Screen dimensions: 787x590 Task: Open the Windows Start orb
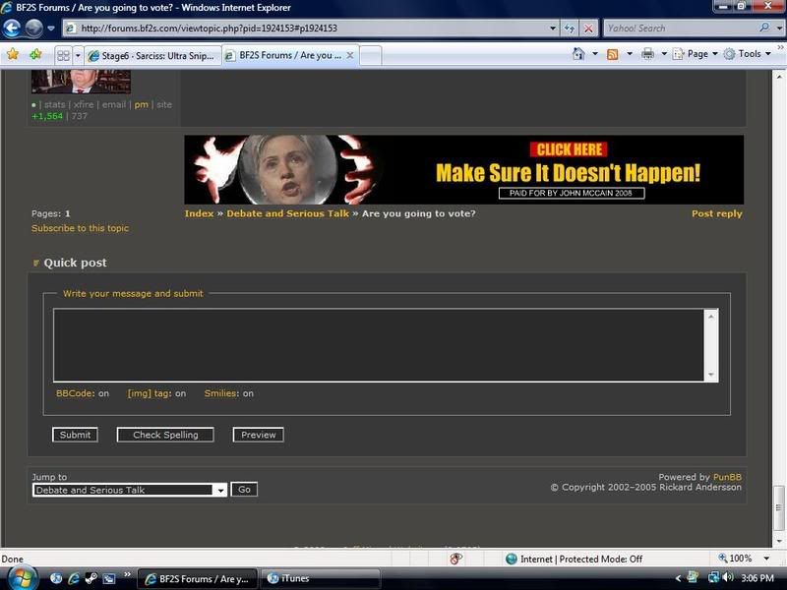point(21,578)
